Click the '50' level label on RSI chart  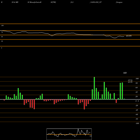[2, 37]
